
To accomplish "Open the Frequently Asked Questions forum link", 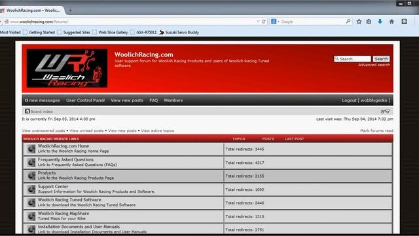I will 65,159.
